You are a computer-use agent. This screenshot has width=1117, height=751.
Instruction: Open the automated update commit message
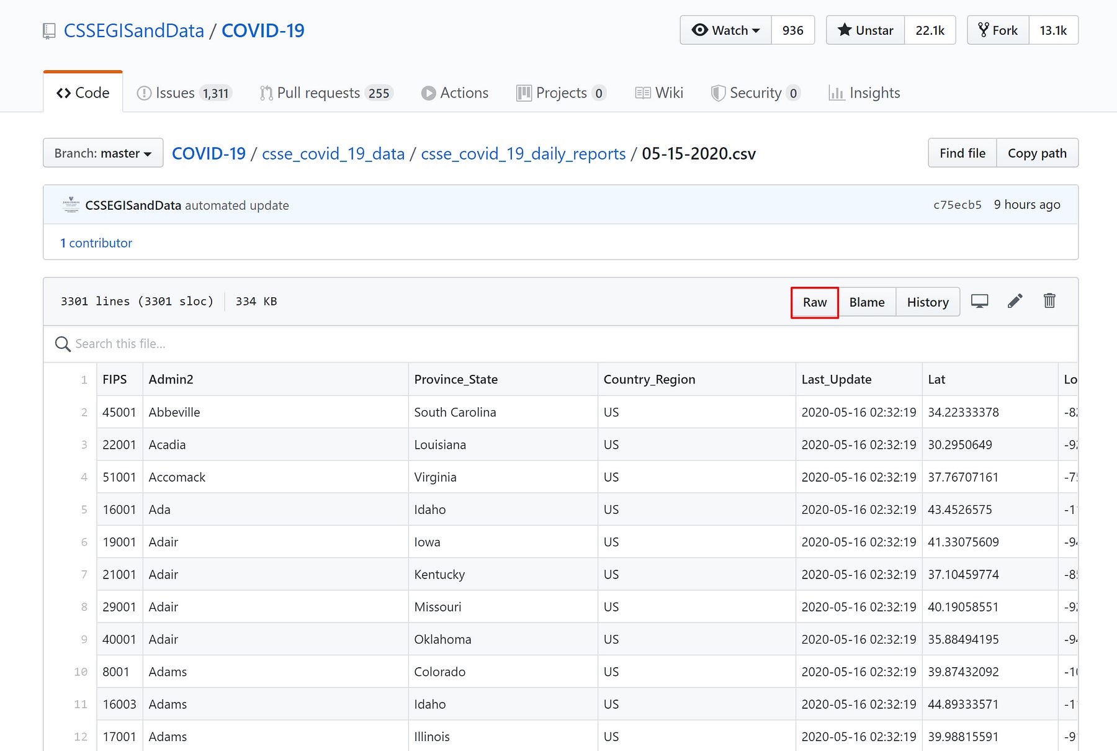pyautogui.click(x=237, y=205)
